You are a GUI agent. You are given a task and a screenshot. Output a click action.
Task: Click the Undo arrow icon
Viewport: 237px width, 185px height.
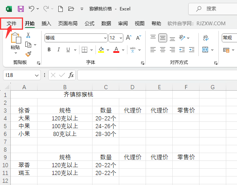(x=32, y=9)
